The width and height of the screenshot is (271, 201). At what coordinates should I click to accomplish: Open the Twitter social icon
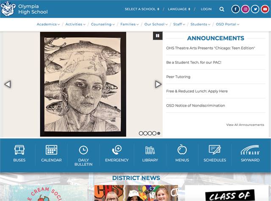tap(255, 9)
